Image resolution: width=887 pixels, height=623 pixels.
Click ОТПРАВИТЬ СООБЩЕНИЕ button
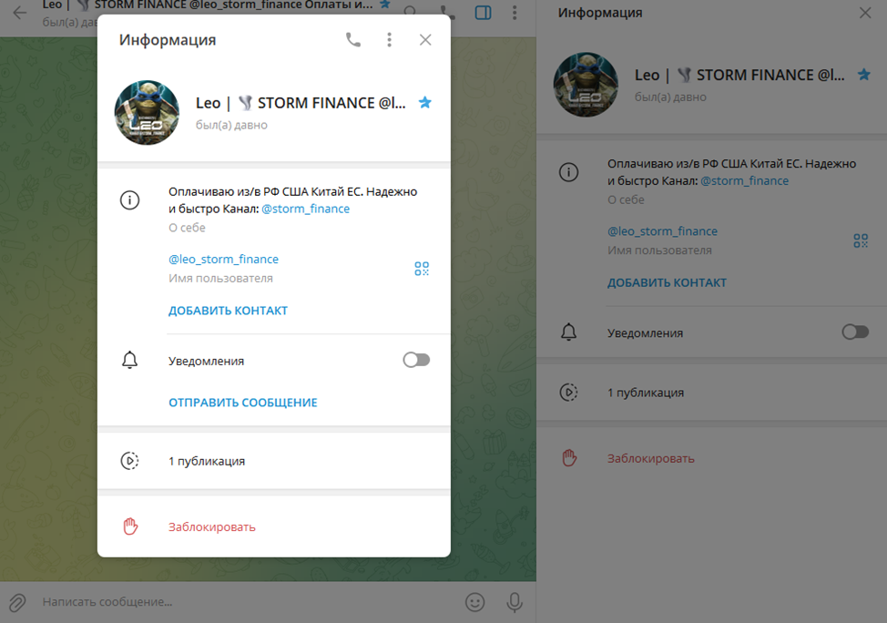point(242,403)
